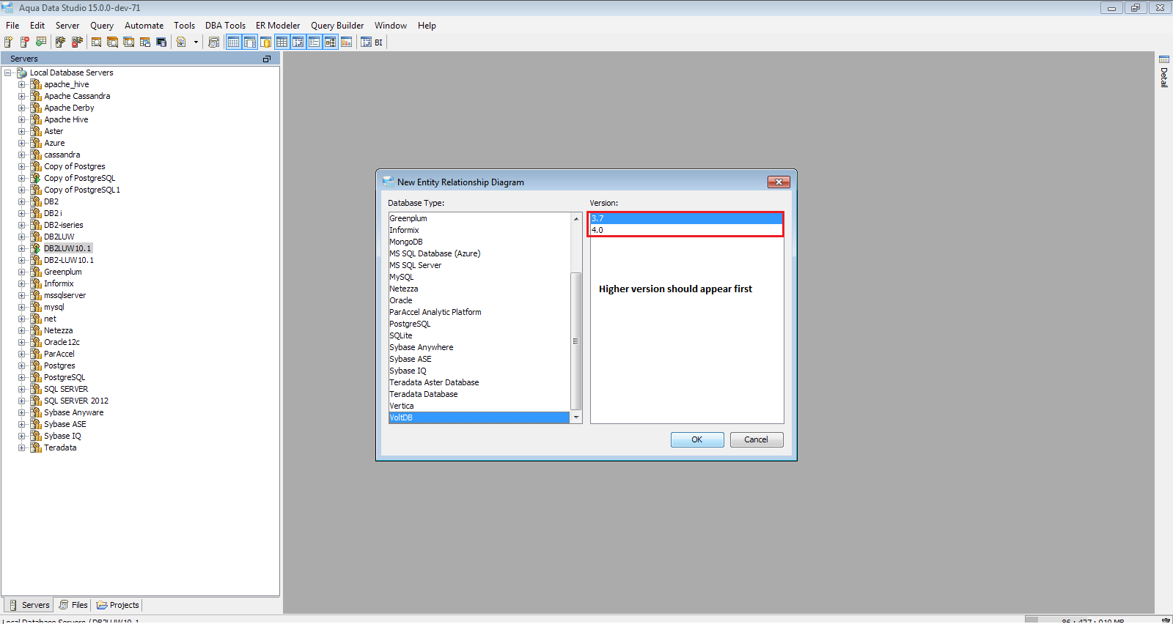Screen dimensions: 1173x624
Task: Click the second stacked magnifier window icon
Action: pos(113,42)
